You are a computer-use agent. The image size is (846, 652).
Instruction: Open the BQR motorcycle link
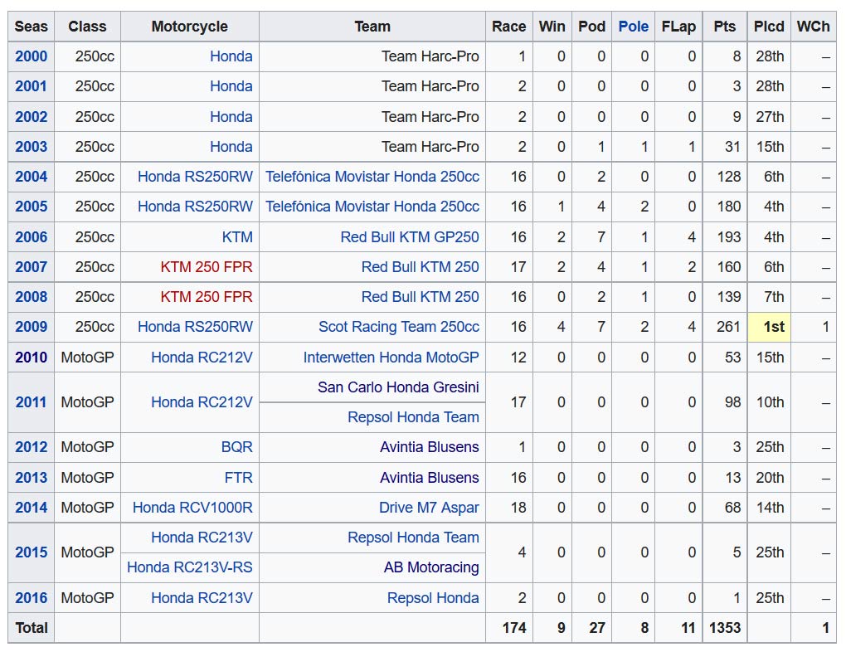(237, 447)
